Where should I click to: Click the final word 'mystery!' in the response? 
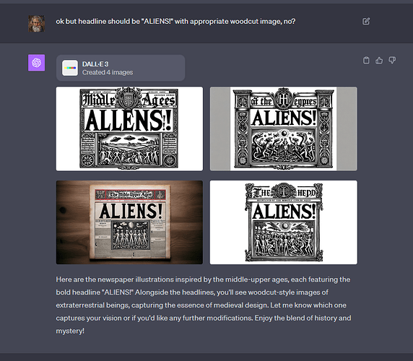point(70,331)
